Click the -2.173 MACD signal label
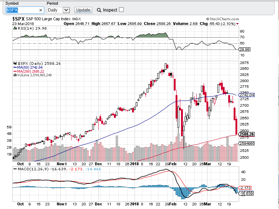Image resolution: width=279 pixels, height=209 pixels. click(245, 188)
